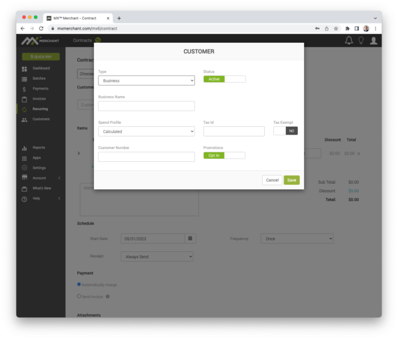Click the MX Merchant logo
398x339 pixels.
[x=40, y=40]
